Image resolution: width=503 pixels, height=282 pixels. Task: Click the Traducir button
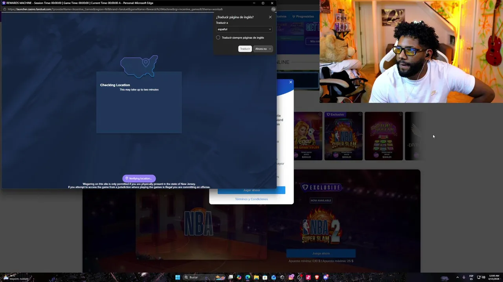[245, 49]
